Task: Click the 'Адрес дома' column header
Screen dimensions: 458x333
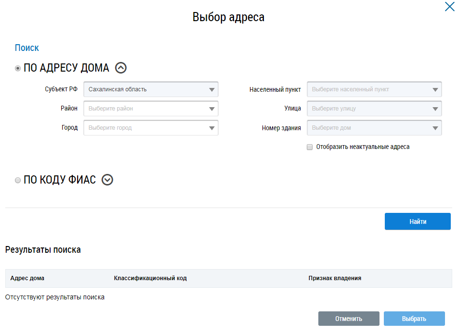Action: [x=27, y=278]
